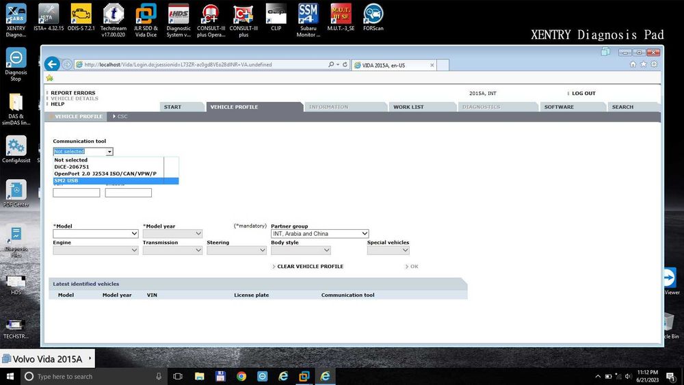Open Diagnosis Stop desktop icon

point(16,64)
